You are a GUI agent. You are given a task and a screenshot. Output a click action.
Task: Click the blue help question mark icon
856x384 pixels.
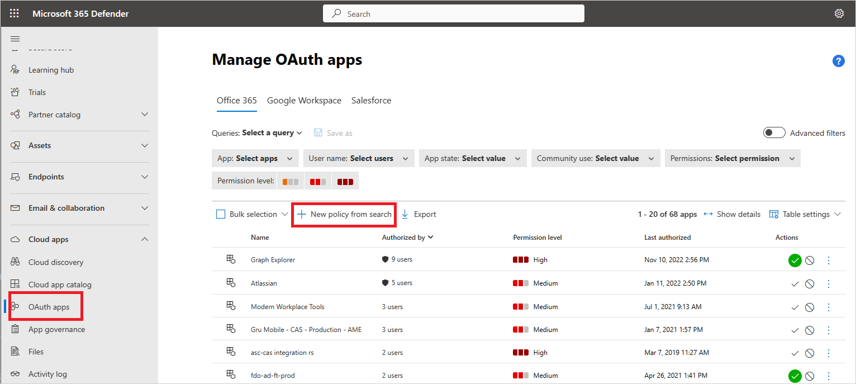(838, 61)
